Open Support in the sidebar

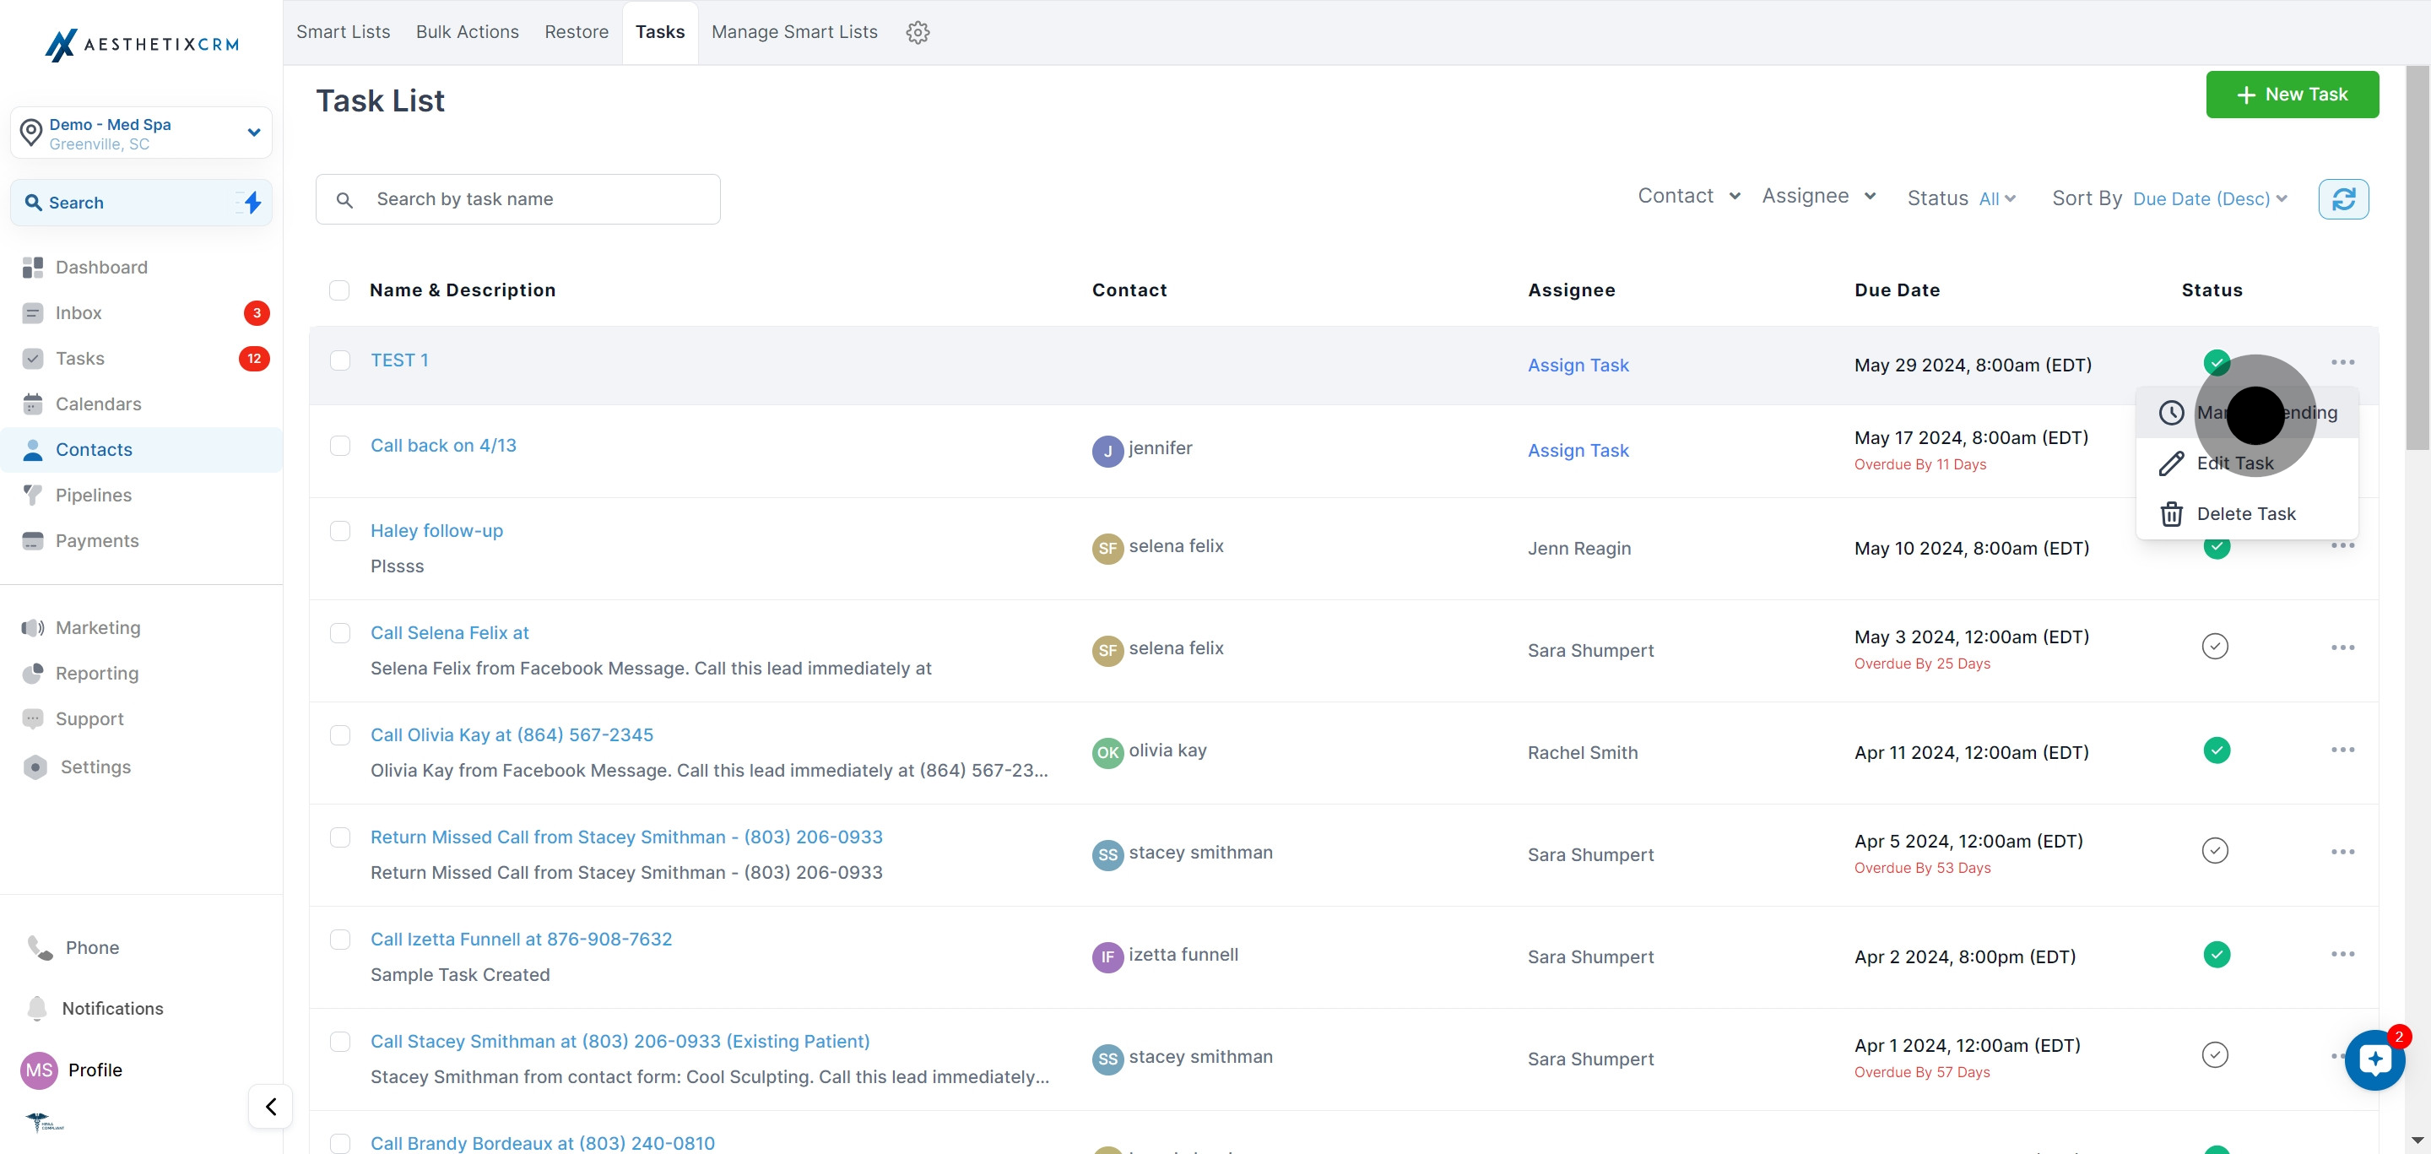coord(89,719)
